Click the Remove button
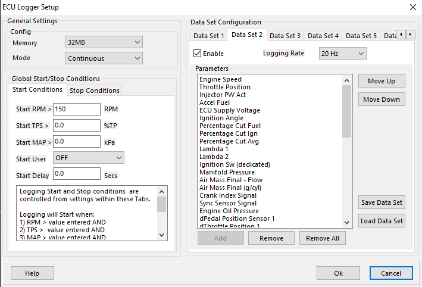Screen dimensions: 422x287 coord(271,238)
